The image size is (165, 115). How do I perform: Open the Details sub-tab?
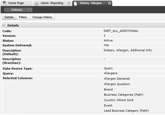(9, 17)
